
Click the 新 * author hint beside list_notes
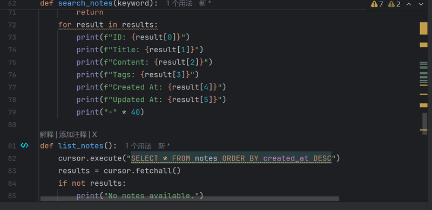pyautogui.click(x=164, y=146)
